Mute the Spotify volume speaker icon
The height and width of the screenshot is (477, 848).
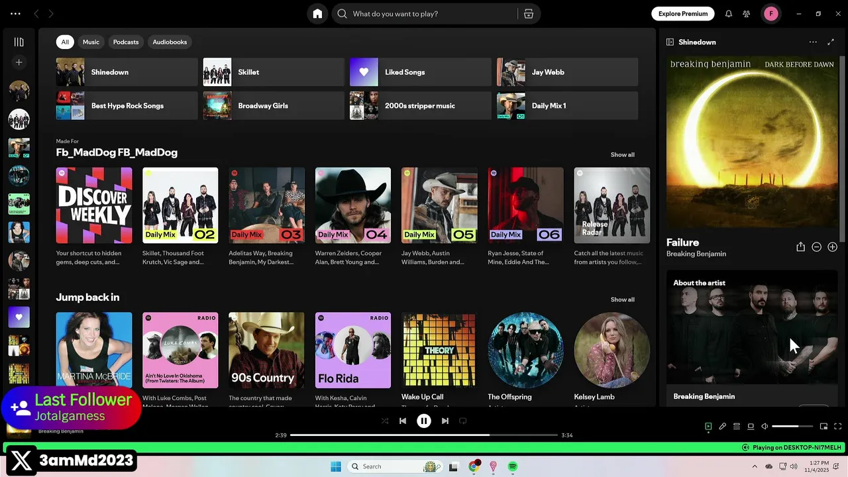(765, 427)
